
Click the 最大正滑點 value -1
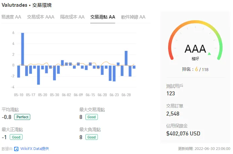click(4, 137)
